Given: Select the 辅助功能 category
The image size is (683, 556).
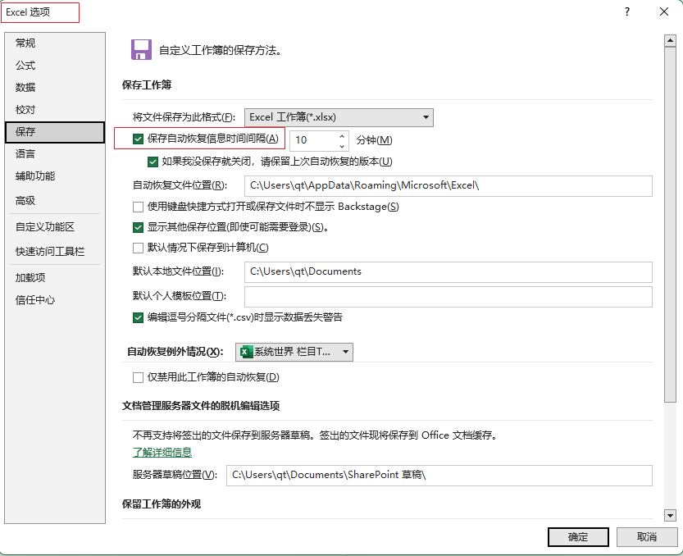Looking at the screenshot, I should [x=55, y=176].
